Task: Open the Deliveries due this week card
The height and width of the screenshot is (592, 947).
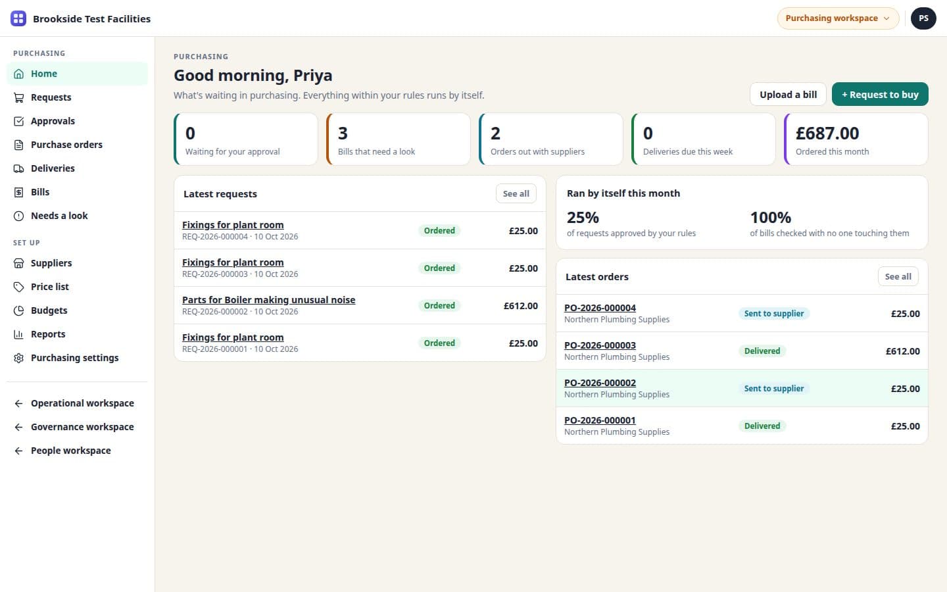Action: (704, 139)
